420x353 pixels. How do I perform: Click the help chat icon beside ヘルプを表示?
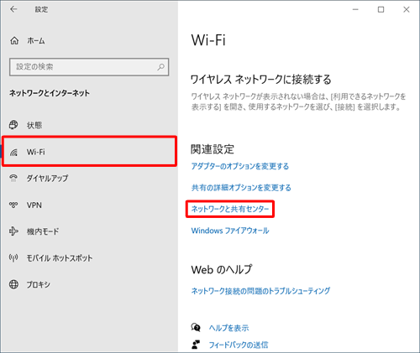click(x=196, y=327)
